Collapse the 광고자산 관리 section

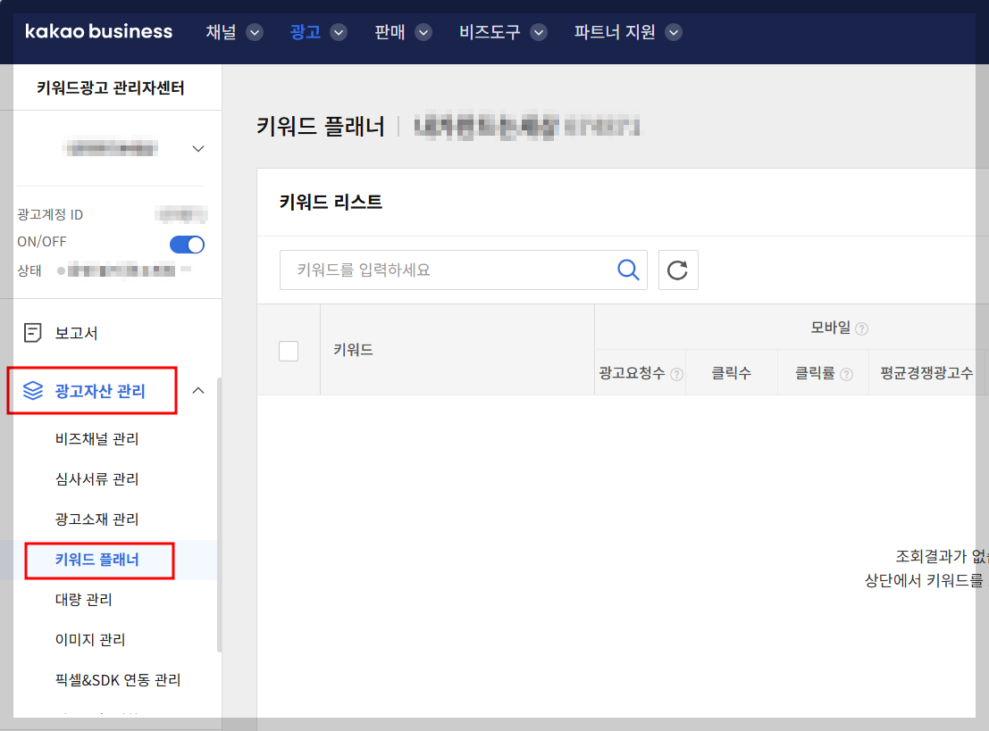point(198,390)
